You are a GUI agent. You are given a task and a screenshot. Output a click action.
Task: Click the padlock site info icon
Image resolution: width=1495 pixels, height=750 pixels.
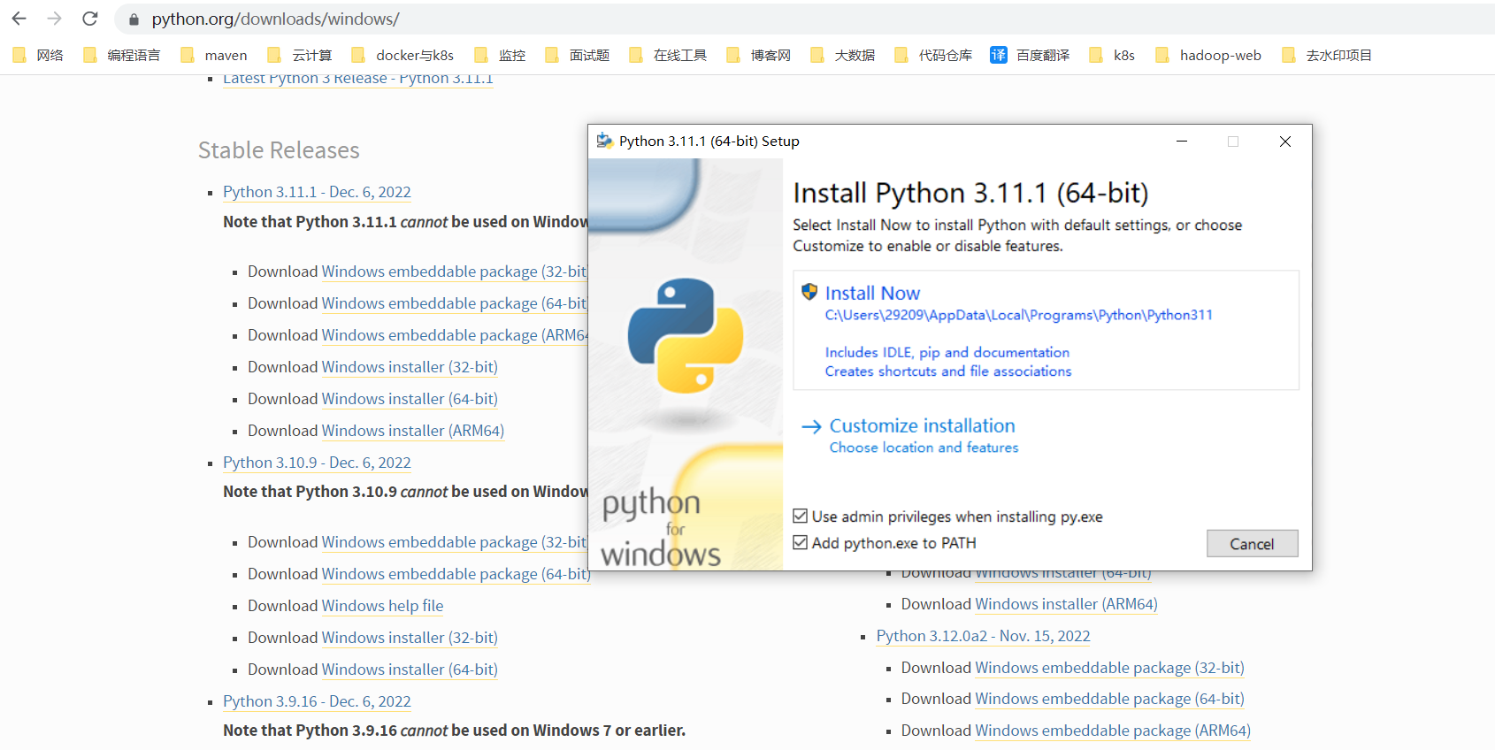(x=134, y=19)
